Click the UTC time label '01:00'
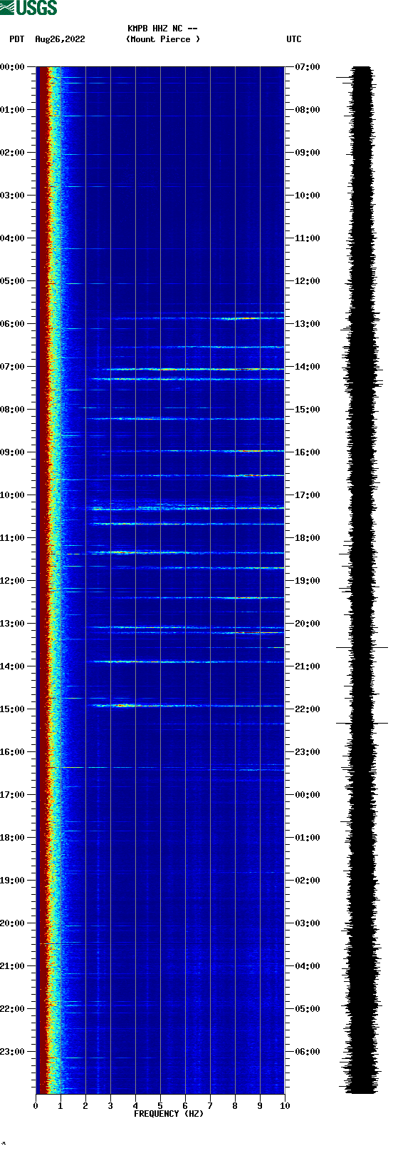Screen dimensions: 393x1151 308,838
